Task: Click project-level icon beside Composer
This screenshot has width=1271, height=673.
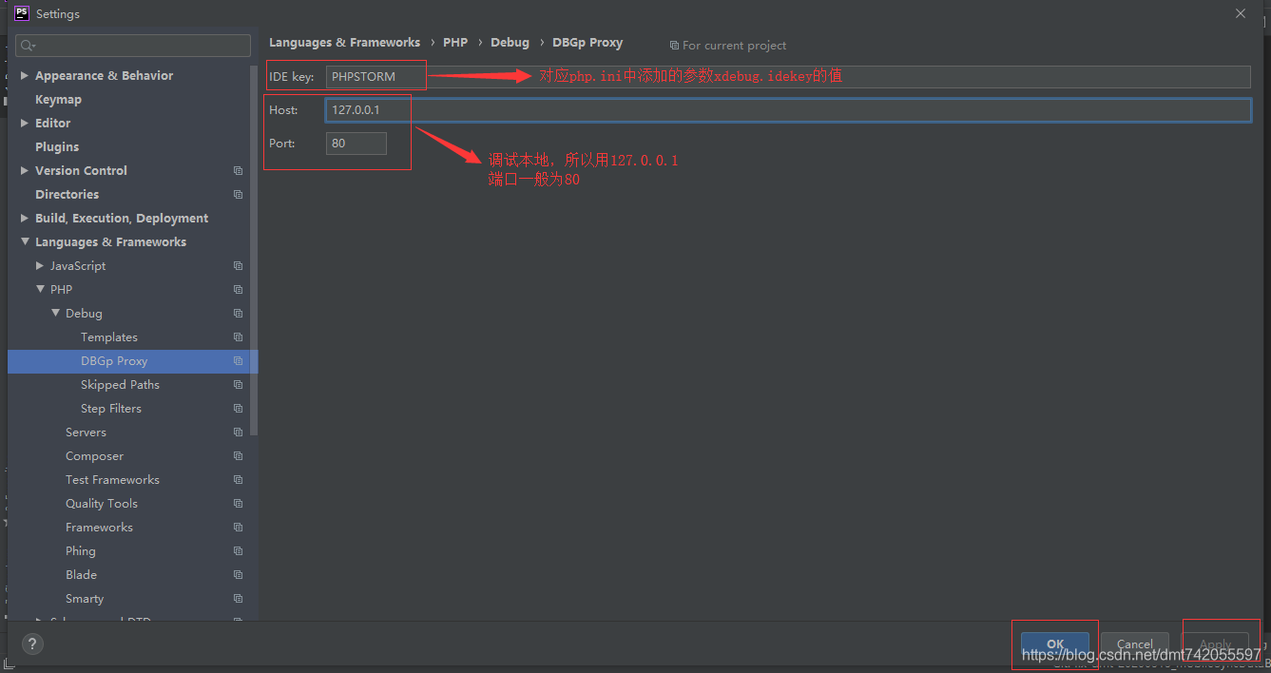Action: click(238, 456)
